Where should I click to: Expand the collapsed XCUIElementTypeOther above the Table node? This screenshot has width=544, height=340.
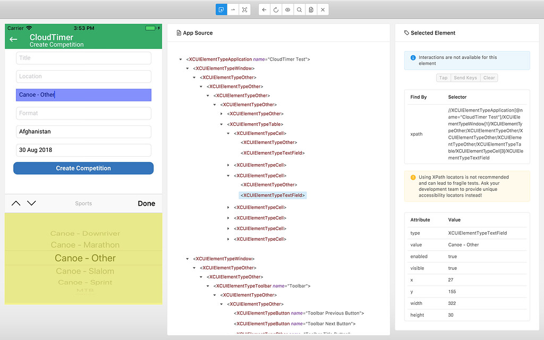coord(222,114)
